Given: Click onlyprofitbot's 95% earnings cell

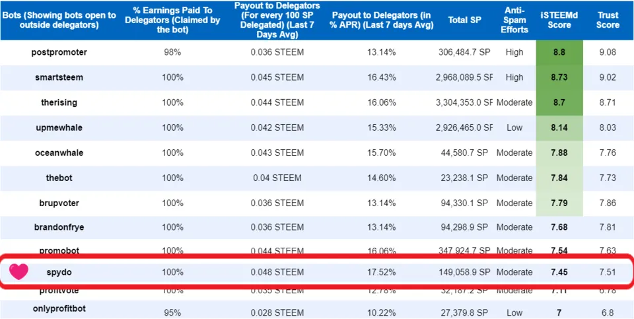Looking at the screenshot, I should coord(172,312).
